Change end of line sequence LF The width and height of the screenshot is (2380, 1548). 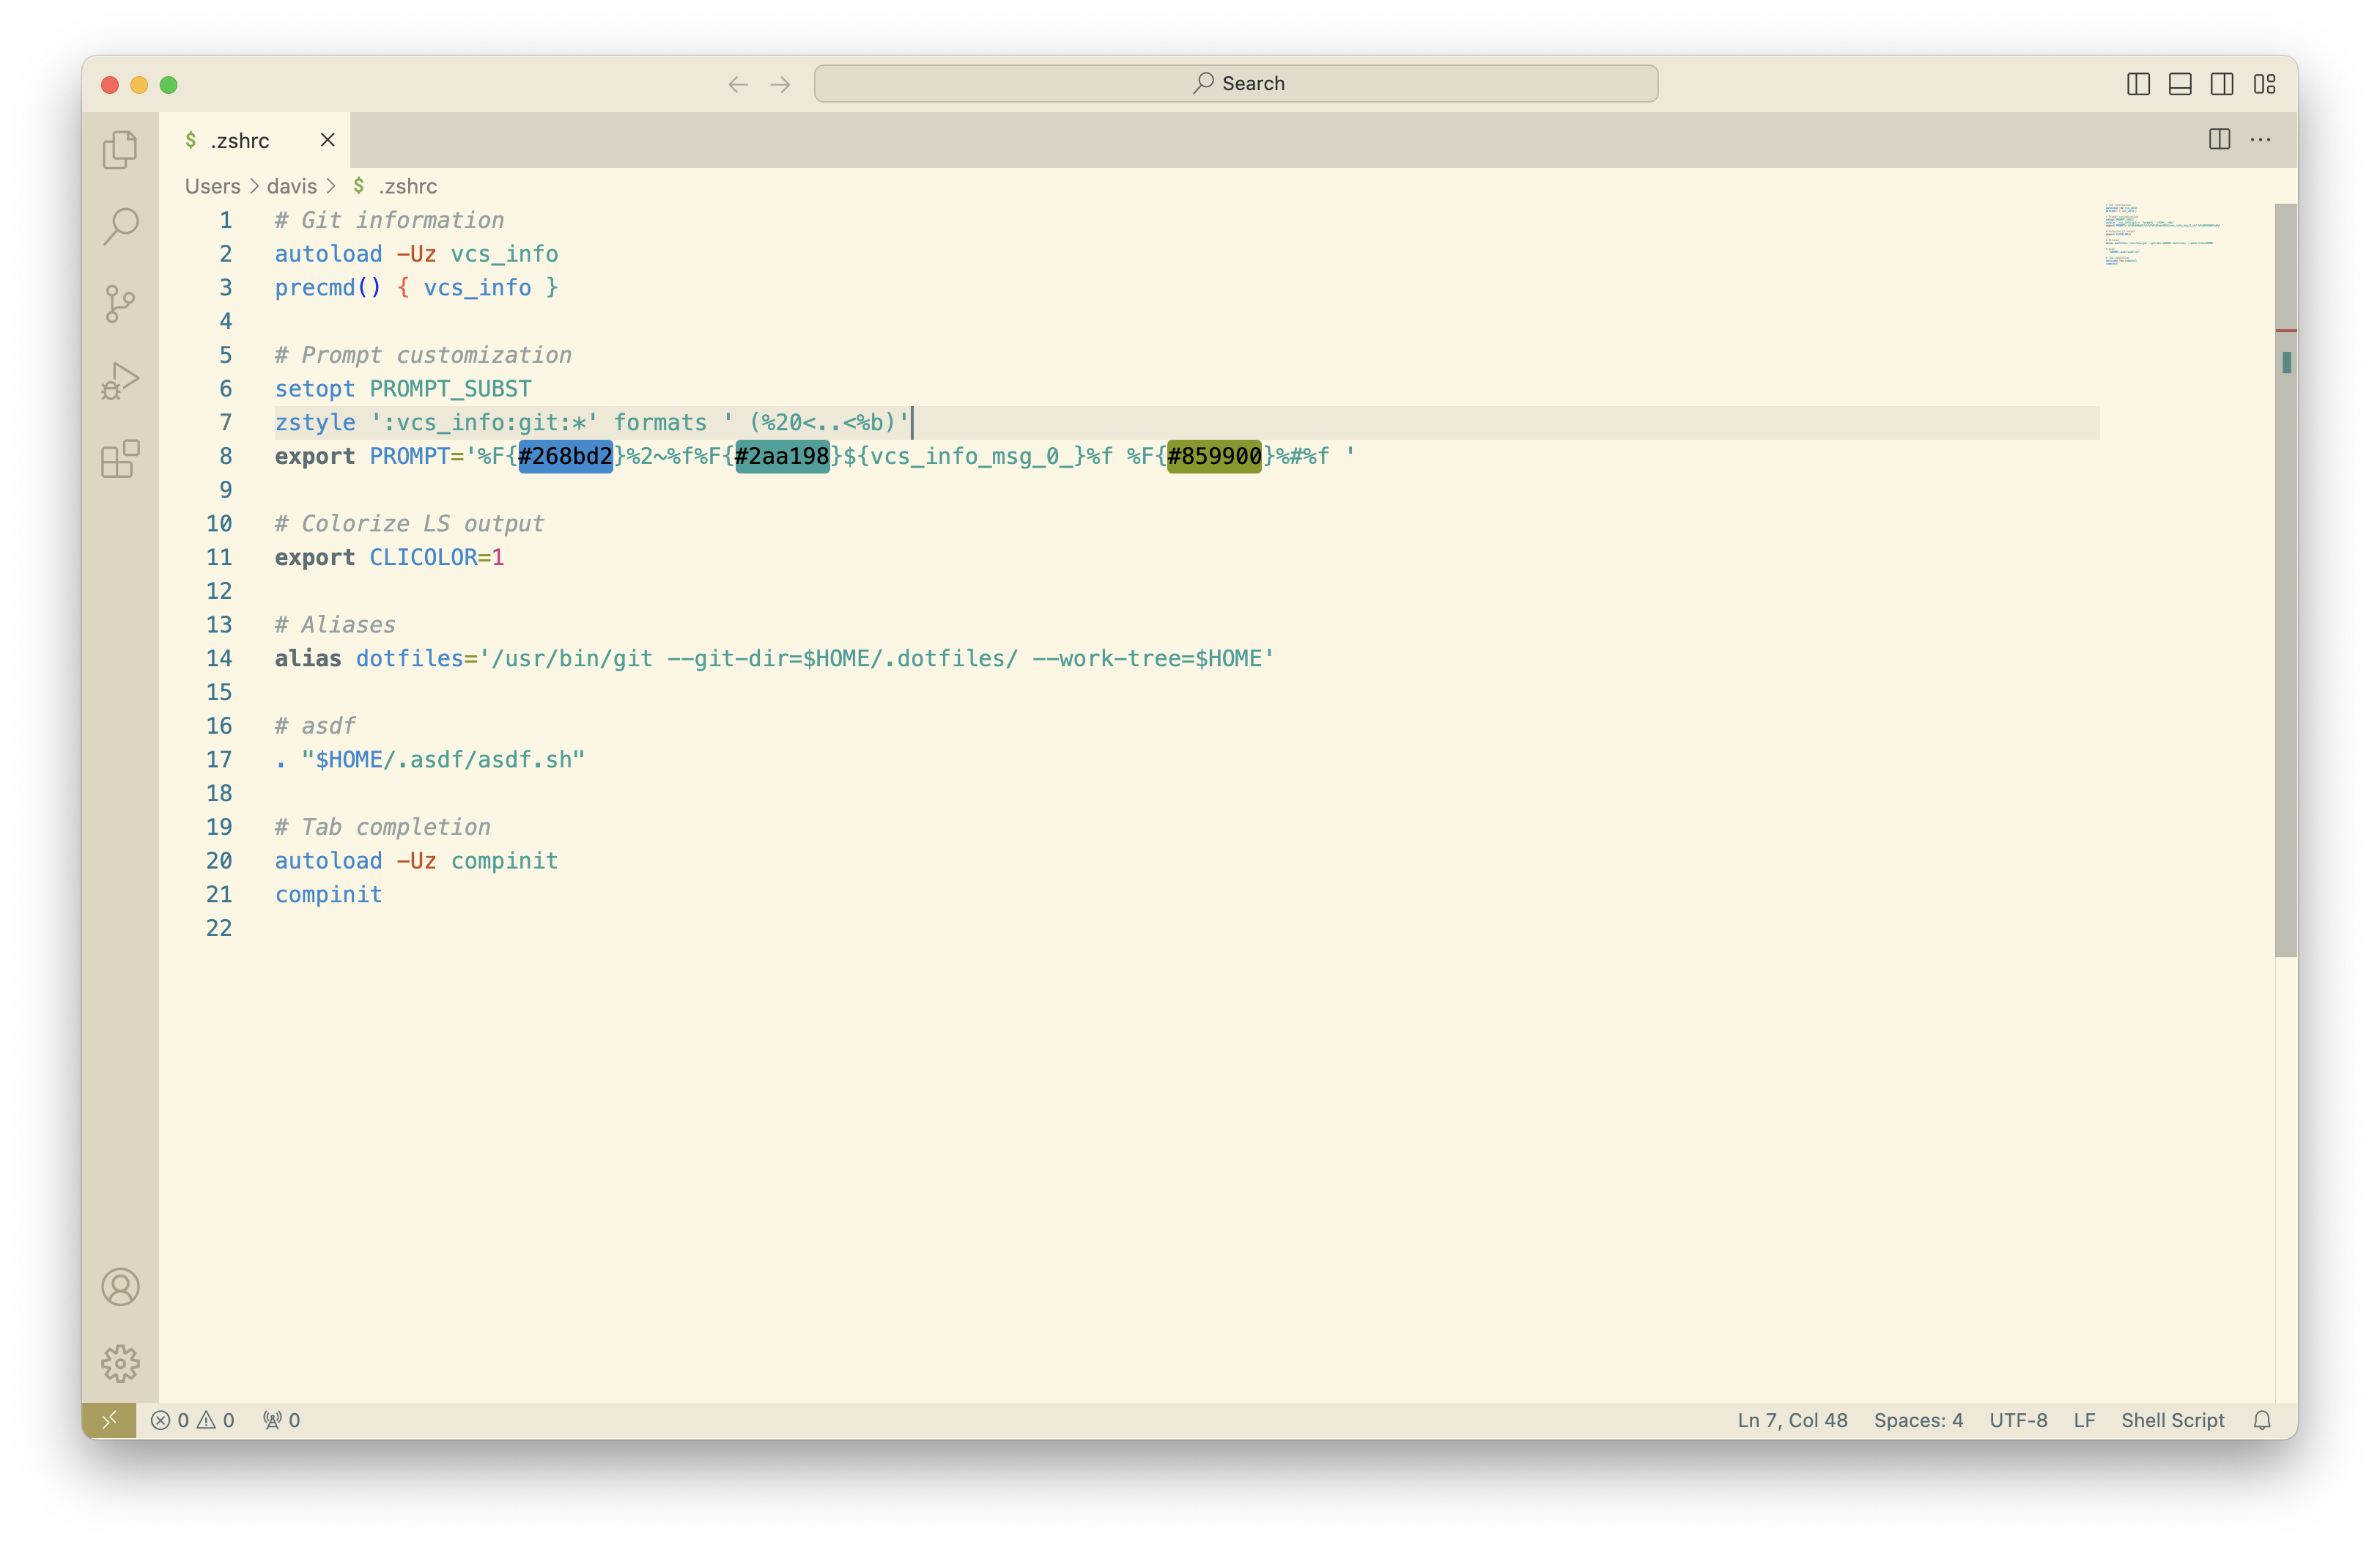(x=2084, y=1420)
